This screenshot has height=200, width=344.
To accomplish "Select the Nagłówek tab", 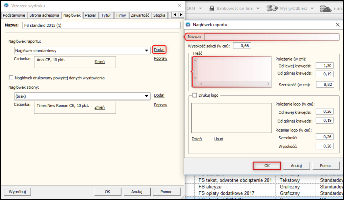I will click(72, 15).
